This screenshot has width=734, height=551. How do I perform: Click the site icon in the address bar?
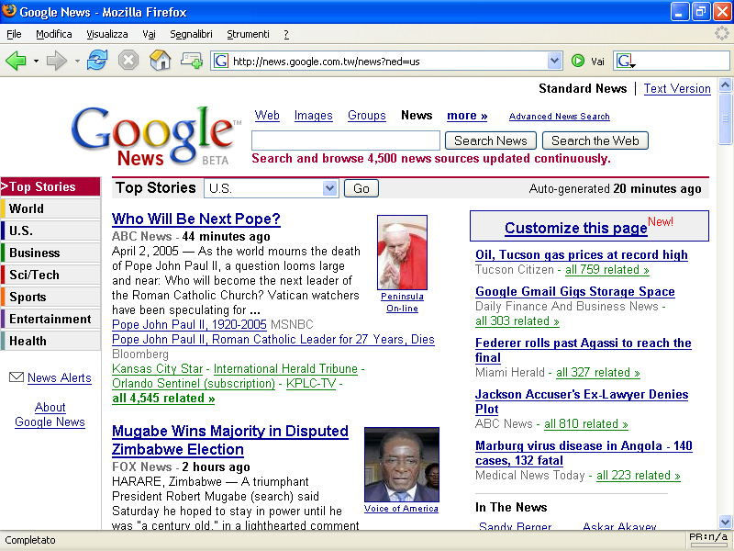coord(221,61)
